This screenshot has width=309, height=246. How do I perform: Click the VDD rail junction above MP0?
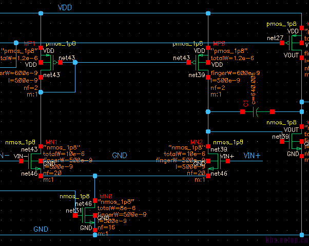point(208,13)
